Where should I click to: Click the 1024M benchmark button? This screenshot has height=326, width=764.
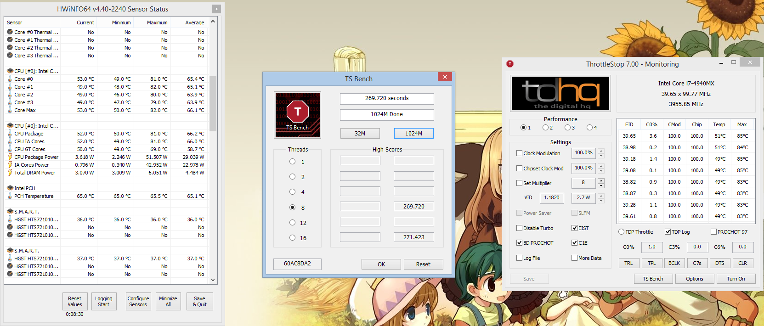[413, 133]
